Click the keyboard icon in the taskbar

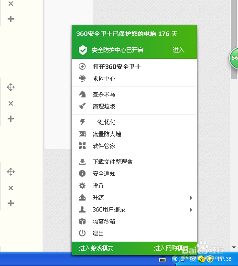[162, 259]
